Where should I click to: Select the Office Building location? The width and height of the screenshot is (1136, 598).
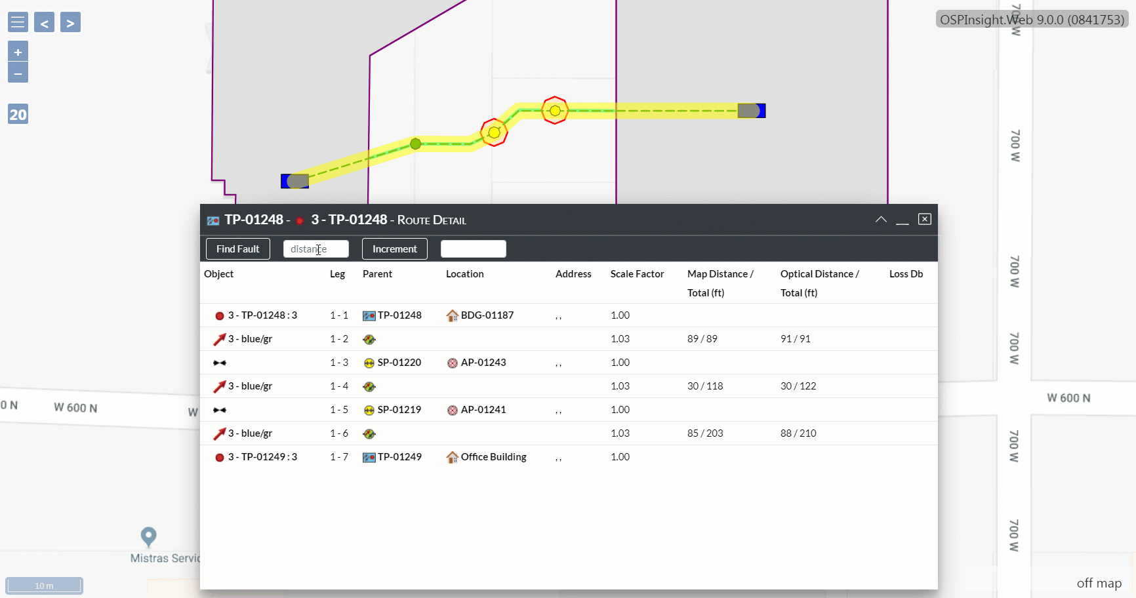click(x=493, y=457)
